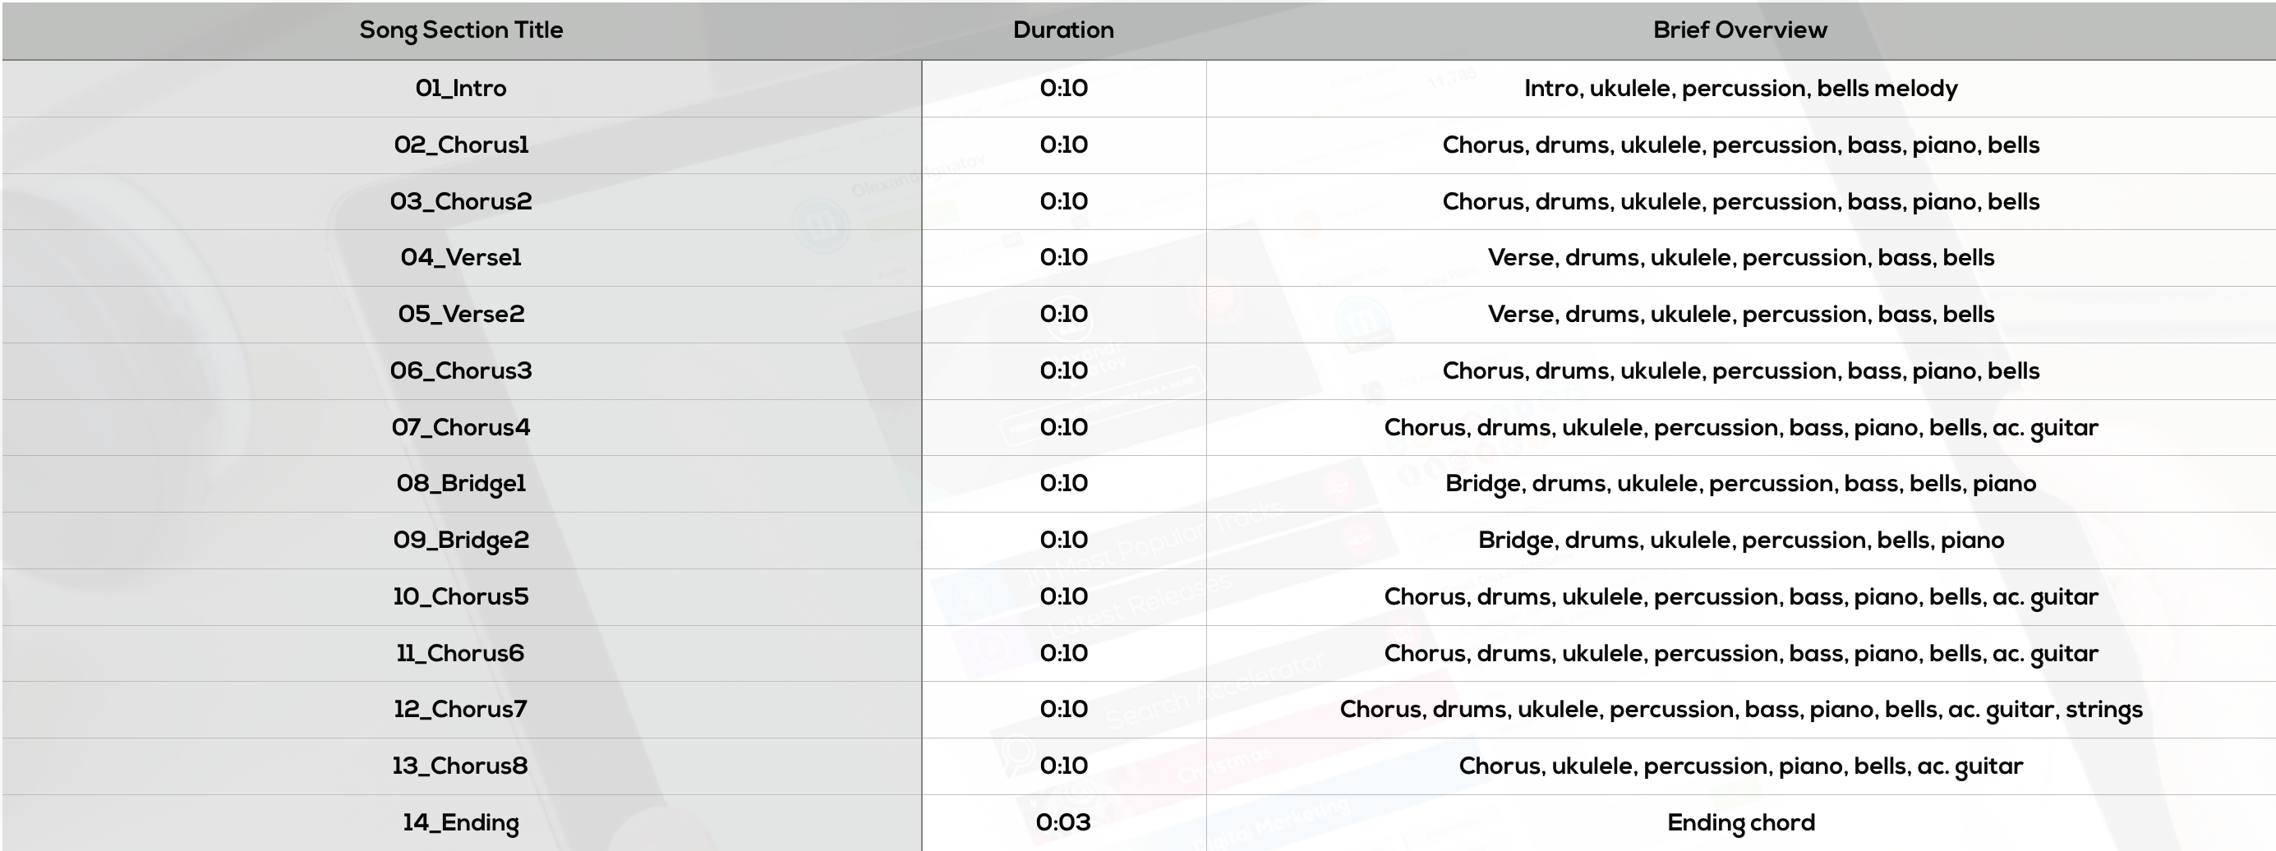Screen dimensions: 2276x851
Task: Click the 0:10 duration in the 01_Intro row
Action: (x=1064, y=89)
